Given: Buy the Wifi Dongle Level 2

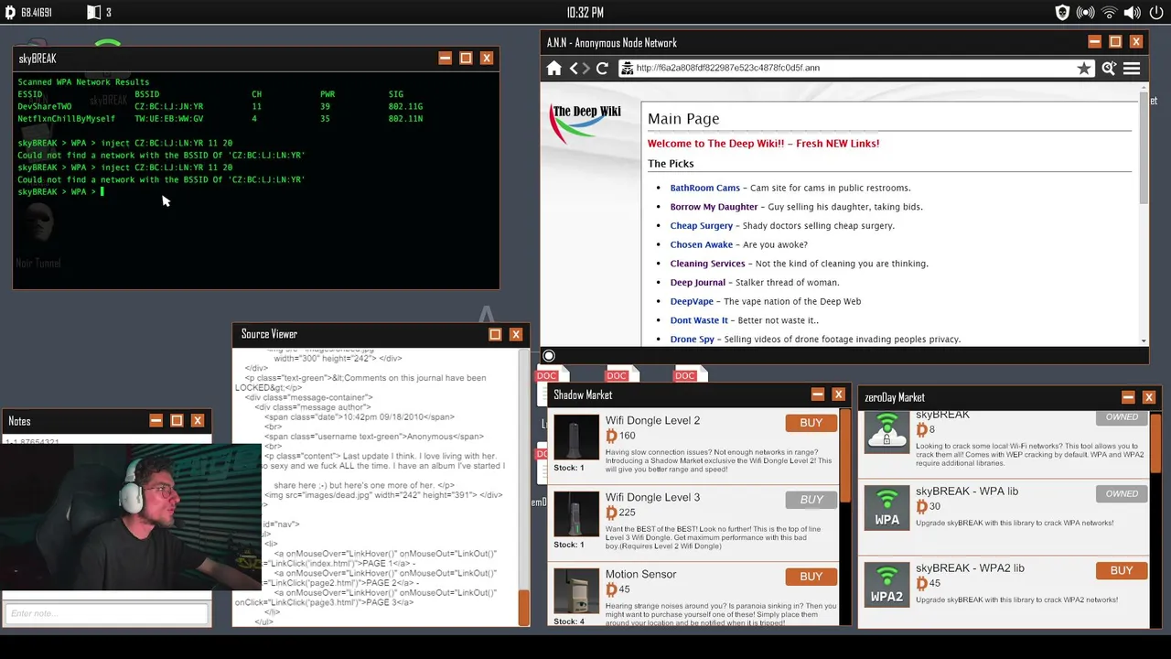Looking at the screenshot, I should click(x=811, y=423).
